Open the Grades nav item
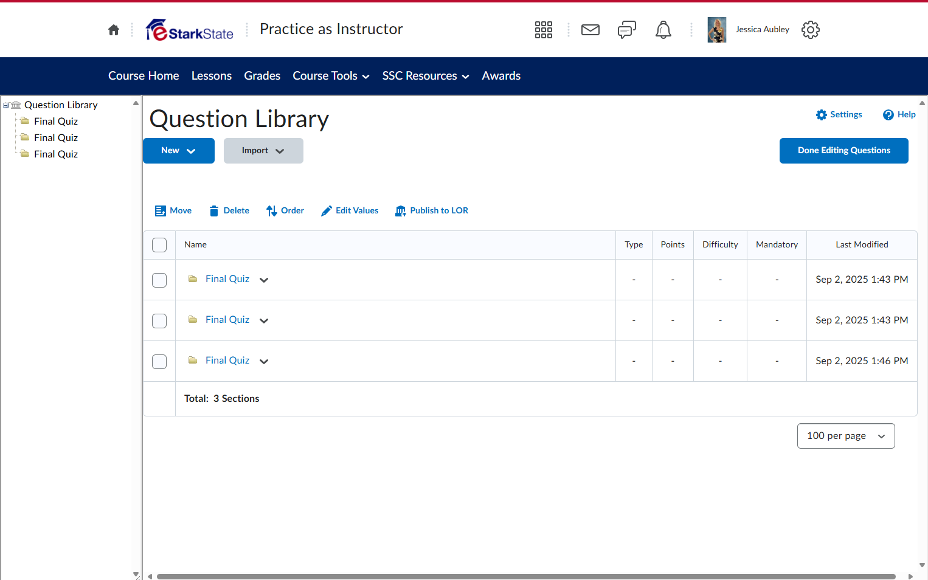The width and height of the screenshot is (928, 580). tap(262, 76)
